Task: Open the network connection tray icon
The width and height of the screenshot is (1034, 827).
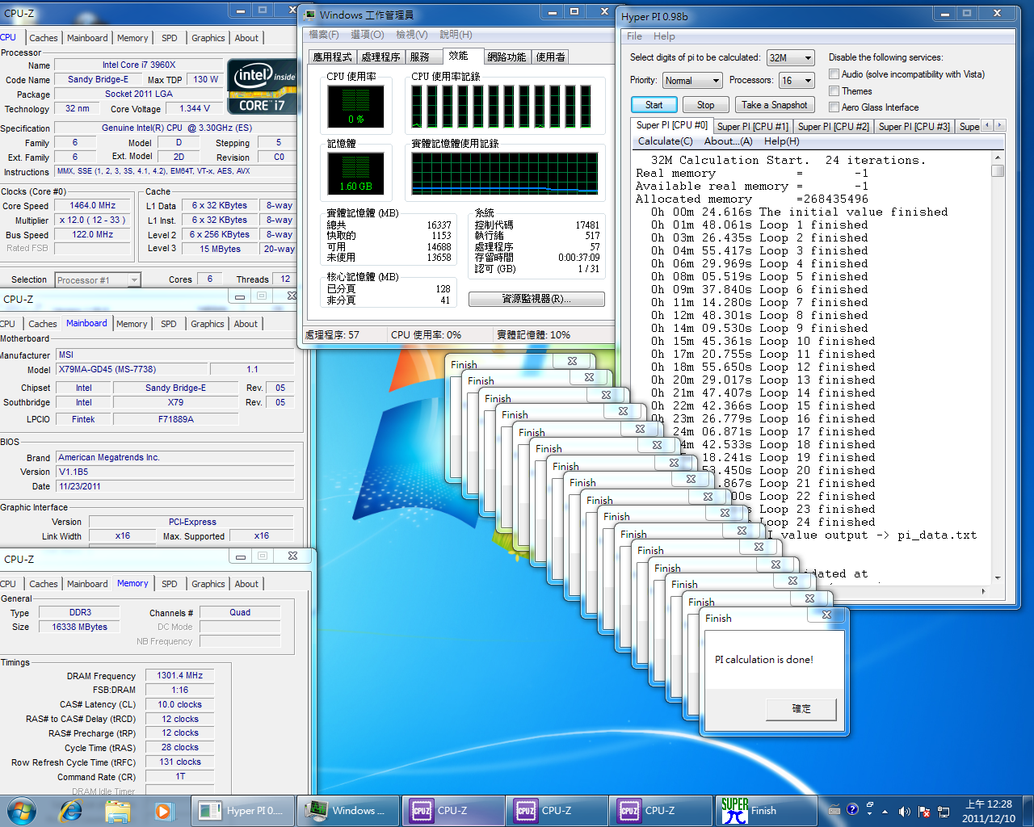Action: pos(944,812)
